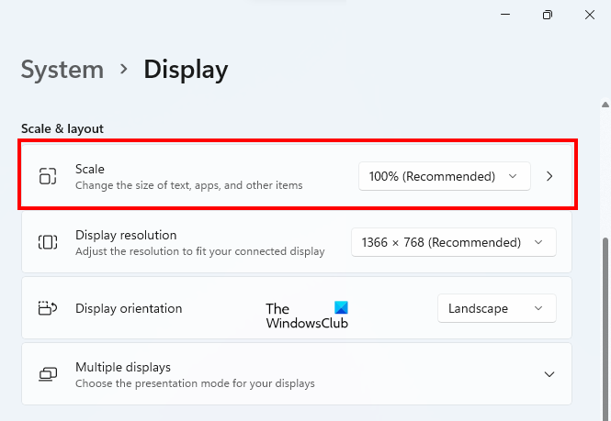The image size is (611, 421).
Task: Restore down the Settings window
Action: [x=548, y=15]
